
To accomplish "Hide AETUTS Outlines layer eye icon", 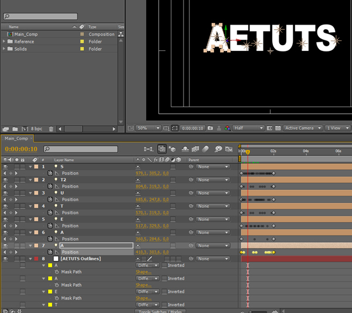I will (5, 258).
